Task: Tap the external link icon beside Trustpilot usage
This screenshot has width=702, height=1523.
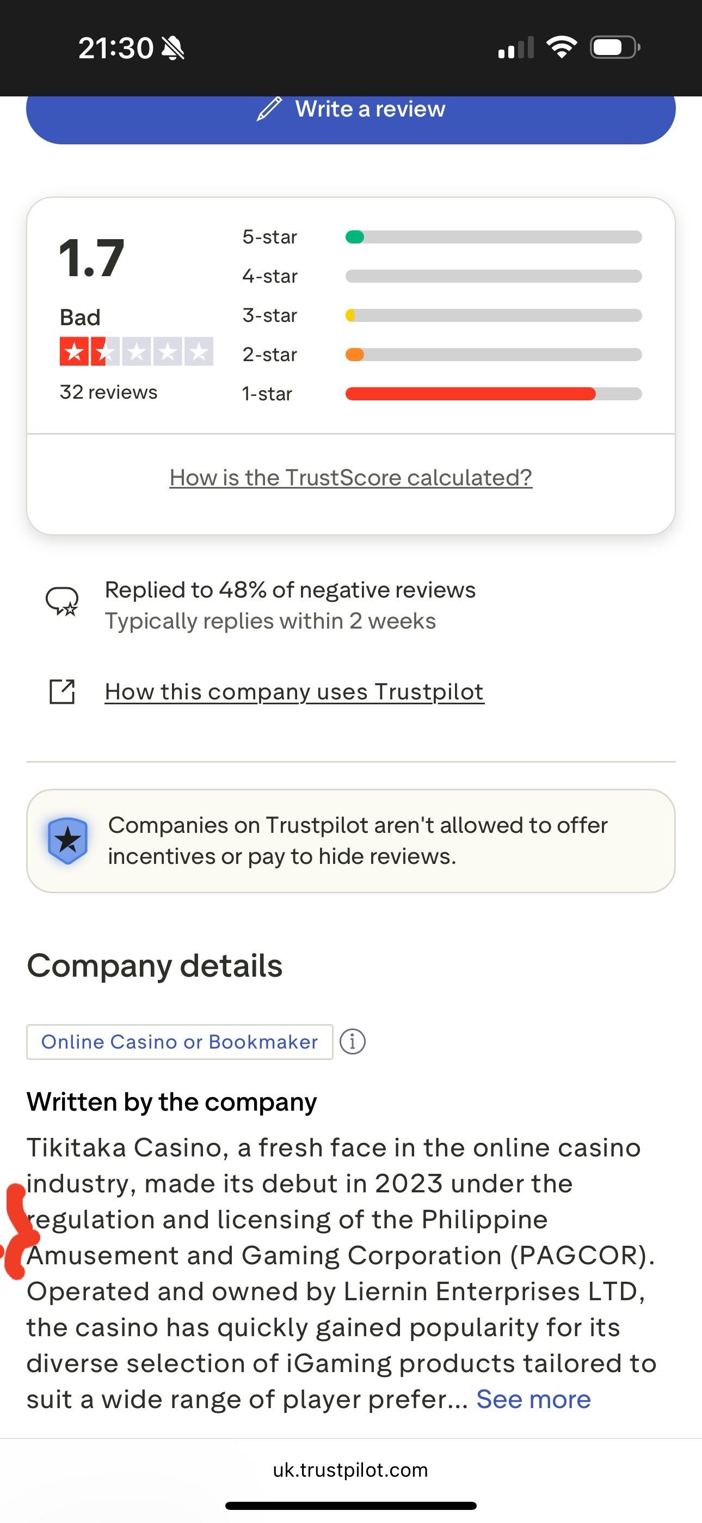Action: tap(62, 692)
